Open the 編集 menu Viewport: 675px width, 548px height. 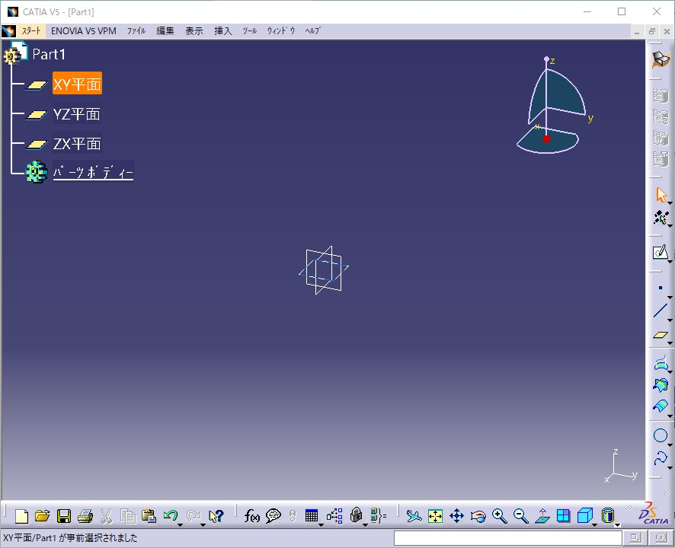165,31
